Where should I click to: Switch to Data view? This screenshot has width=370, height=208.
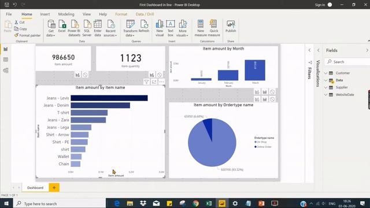point(6,60)
